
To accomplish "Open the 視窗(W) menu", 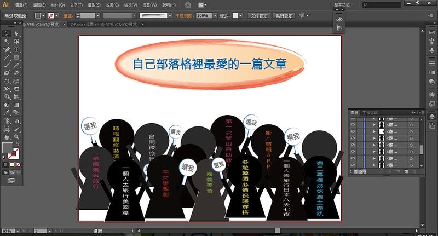I will coord(149,5).
